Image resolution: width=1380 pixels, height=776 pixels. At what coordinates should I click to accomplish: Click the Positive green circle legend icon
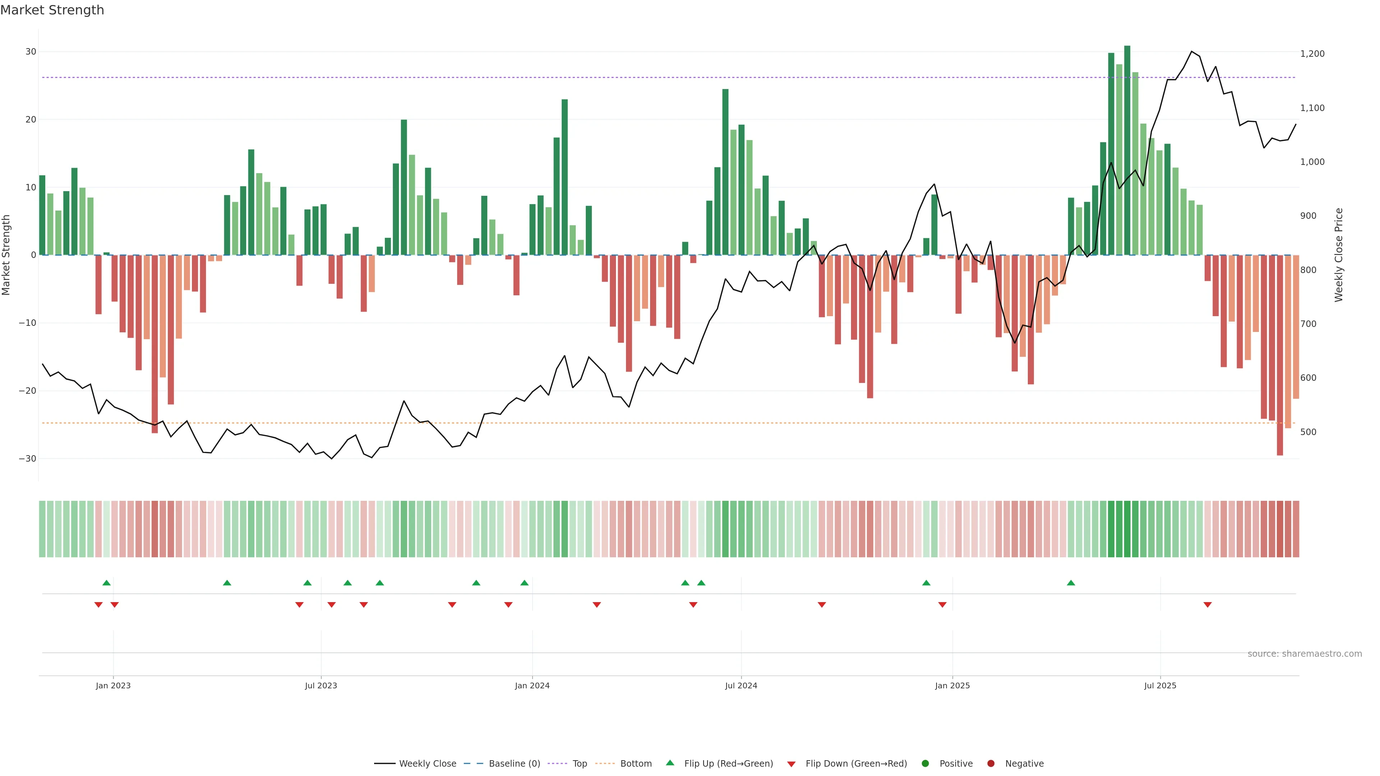[x=925, y=763]
